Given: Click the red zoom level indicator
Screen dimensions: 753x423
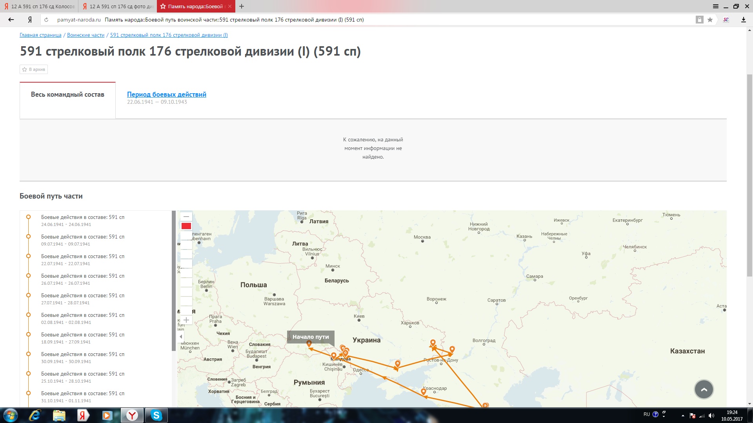Looking at the screenshot, I should pyautogui.click(x=186, y=226).
